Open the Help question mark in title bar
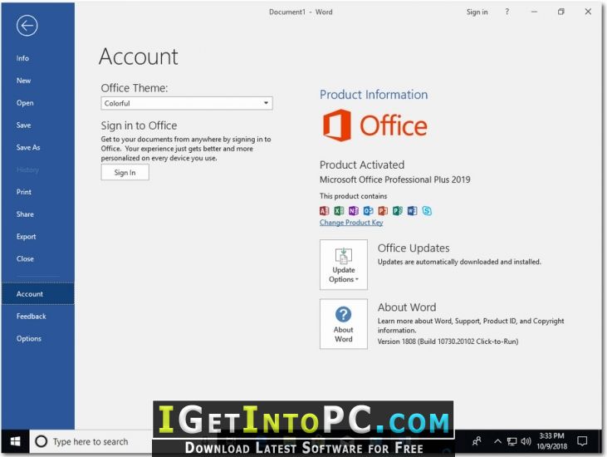Image resolution: width=607 pixels, height=457 pixels. point(507,12)
